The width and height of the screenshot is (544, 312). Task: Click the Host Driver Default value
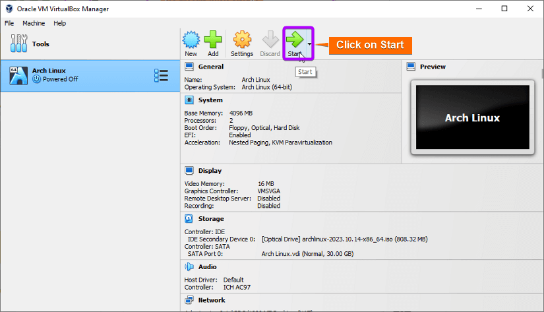click(x=233, y=280)
